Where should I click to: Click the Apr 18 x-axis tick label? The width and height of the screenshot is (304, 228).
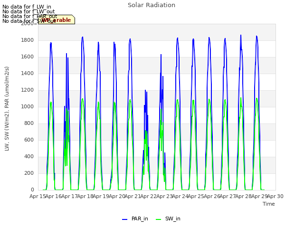click(x=85, y=196)
